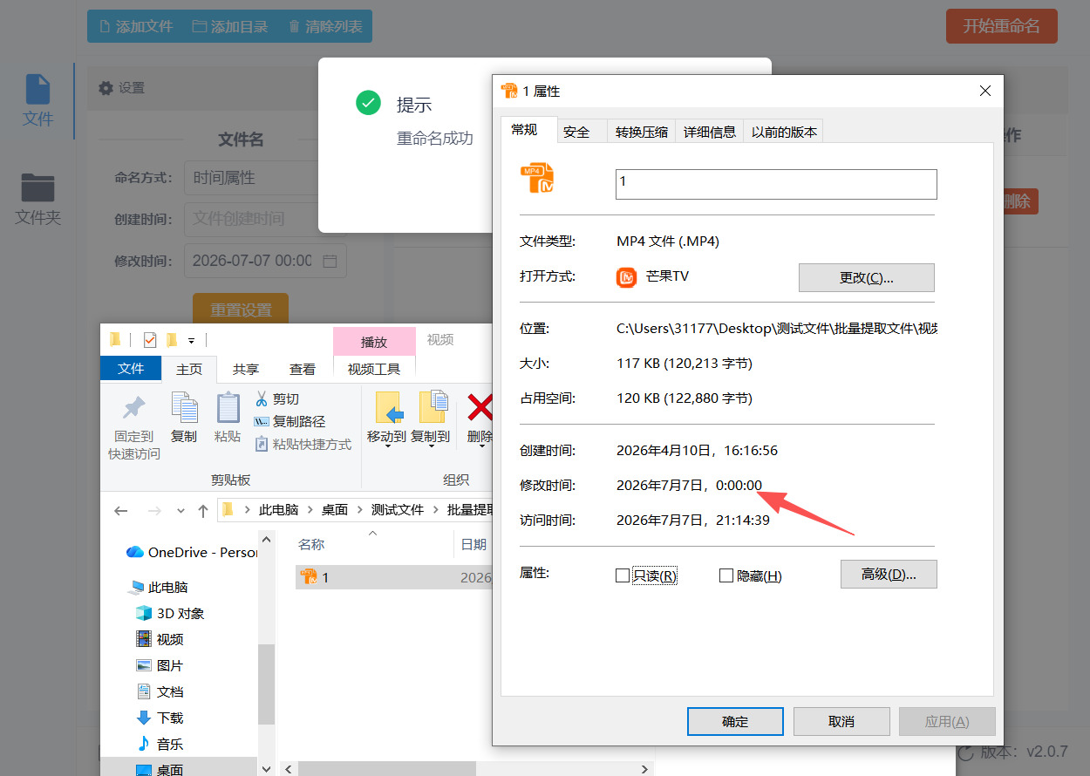Open 图片 folder in navigation pane
The image size is (1090, 776).
point(160,665)
